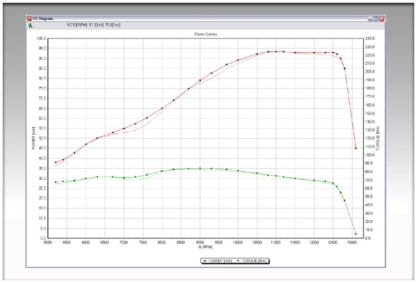
Task: Click the first torque data point near 5200 RPM
Action: 56,182
